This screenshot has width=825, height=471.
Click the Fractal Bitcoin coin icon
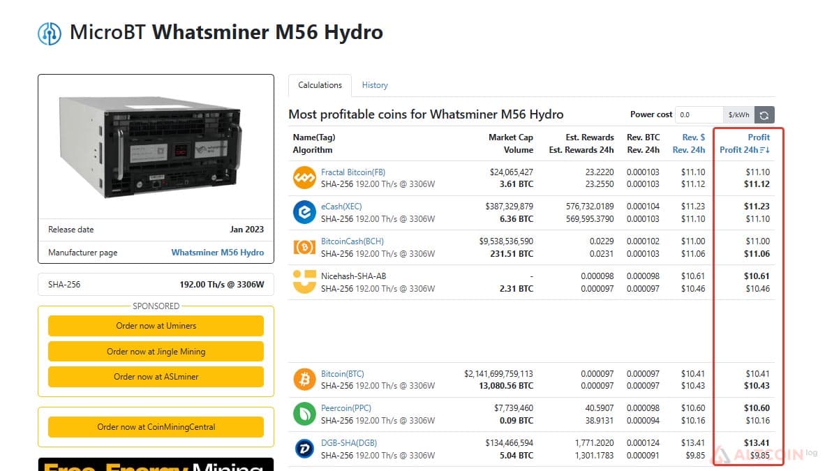304,178
